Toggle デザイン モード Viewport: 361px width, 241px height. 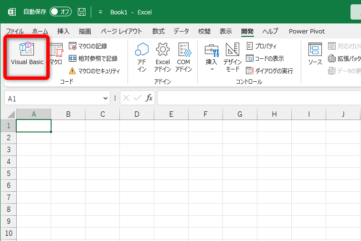[x=233, y=57]
